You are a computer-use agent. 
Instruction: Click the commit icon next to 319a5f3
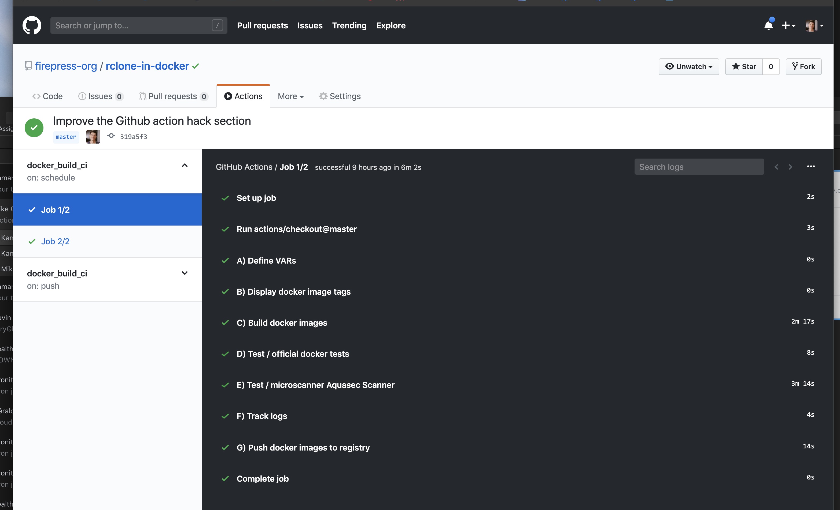(111, 136)
